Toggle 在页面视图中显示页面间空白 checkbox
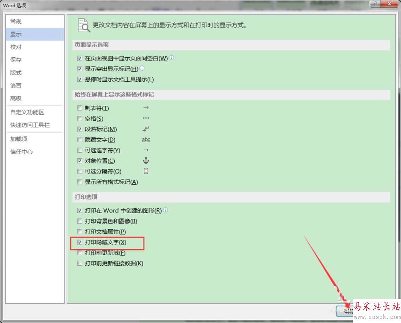Screen dimensions: 401x323 coord(80,58)
